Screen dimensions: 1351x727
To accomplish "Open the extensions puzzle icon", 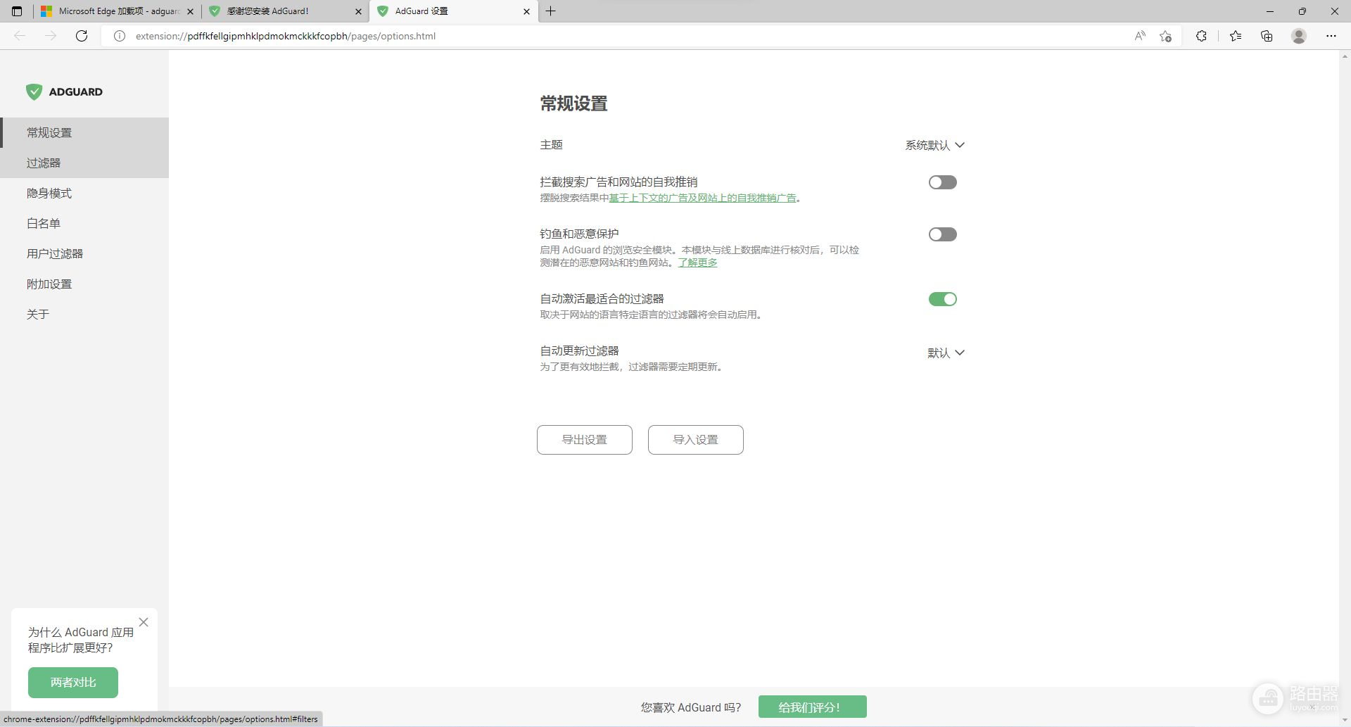I will [1201, 36].
